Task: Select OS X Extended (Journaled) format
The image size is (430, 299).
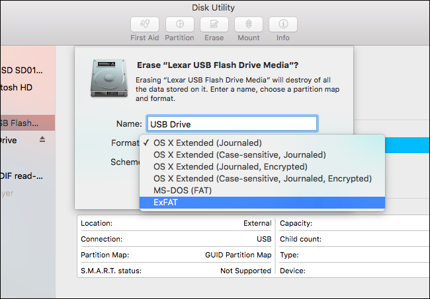Action: (x=208, y=143)
